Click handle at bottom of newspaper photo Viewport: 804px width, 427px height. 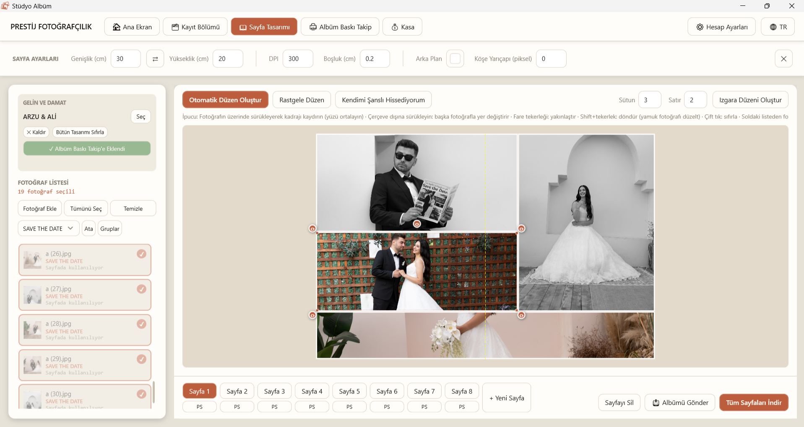417,224
